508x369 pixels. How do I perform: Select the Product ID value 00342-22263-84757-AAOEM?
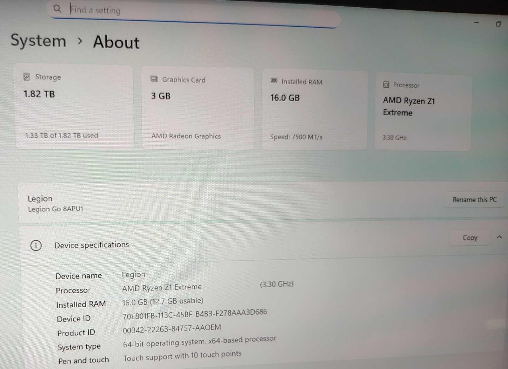172,329
